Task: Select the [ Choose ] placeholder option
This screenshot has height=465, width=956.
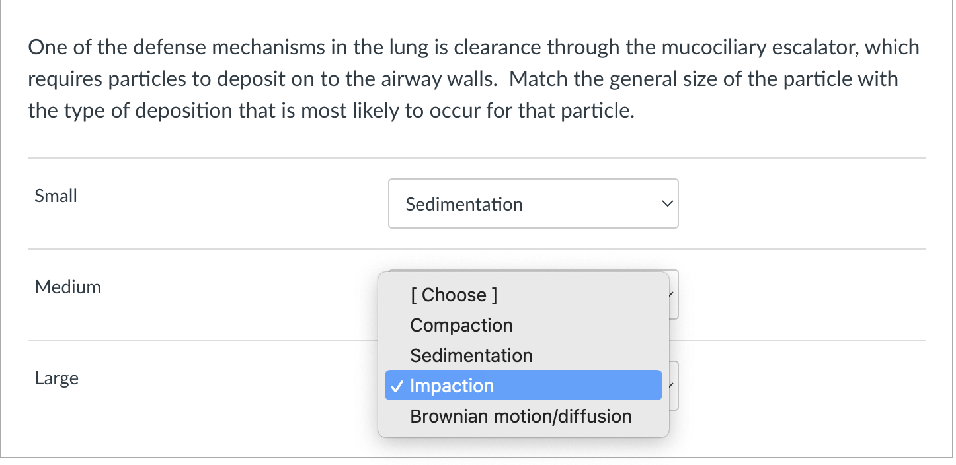Action: point(454,295)
